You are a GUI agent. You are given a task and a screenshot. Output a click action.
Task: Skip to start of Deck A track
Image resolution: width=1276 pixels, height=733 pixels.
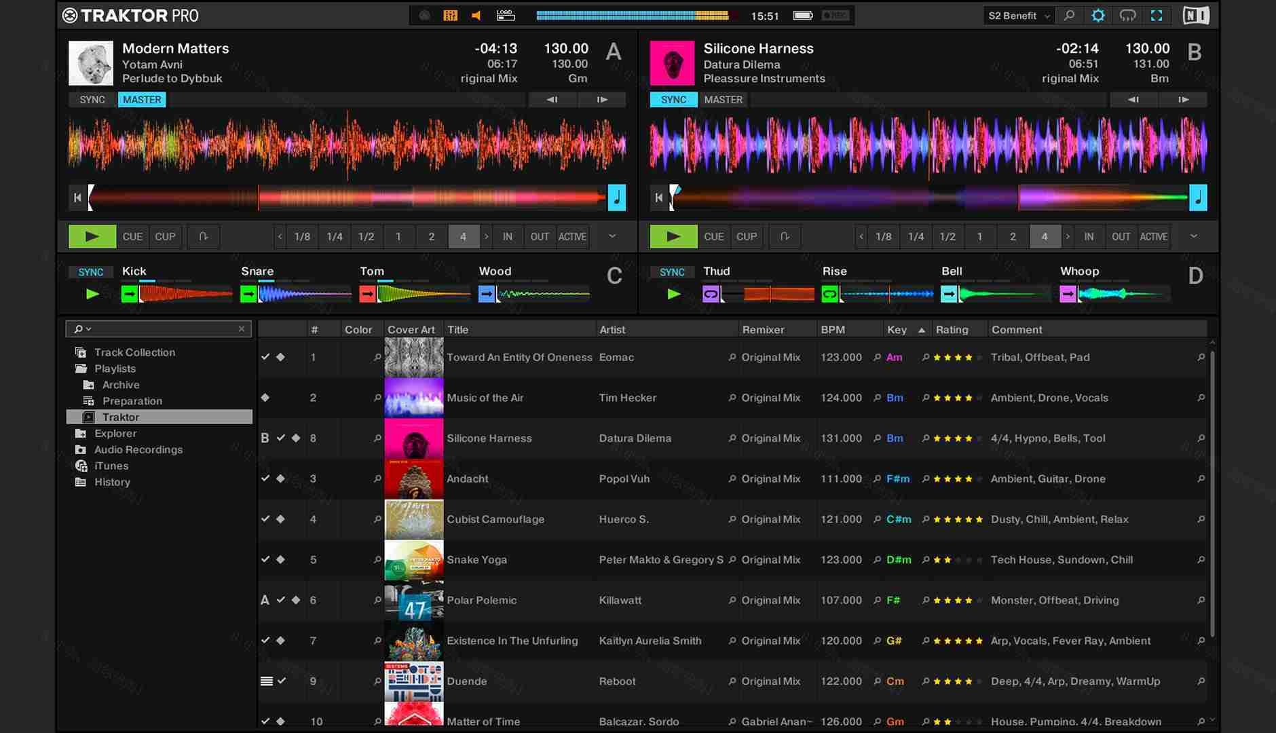click(77, 198)
